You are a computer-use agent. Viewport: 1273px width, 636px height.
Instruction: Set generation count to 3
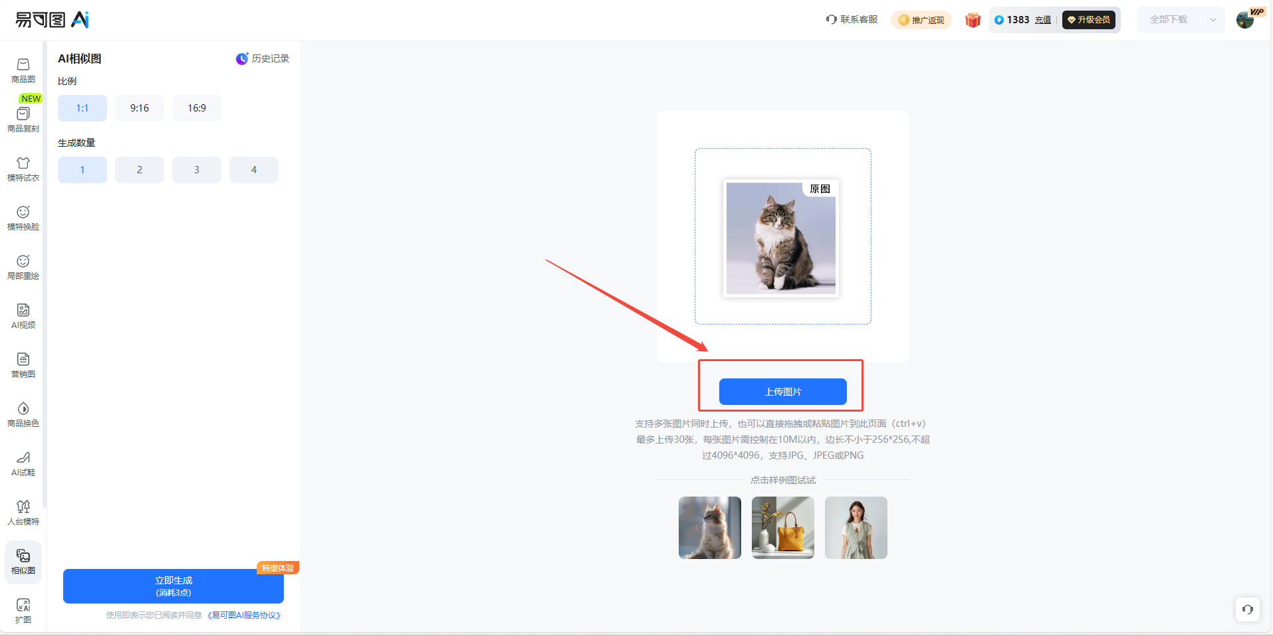coord(197,170)
